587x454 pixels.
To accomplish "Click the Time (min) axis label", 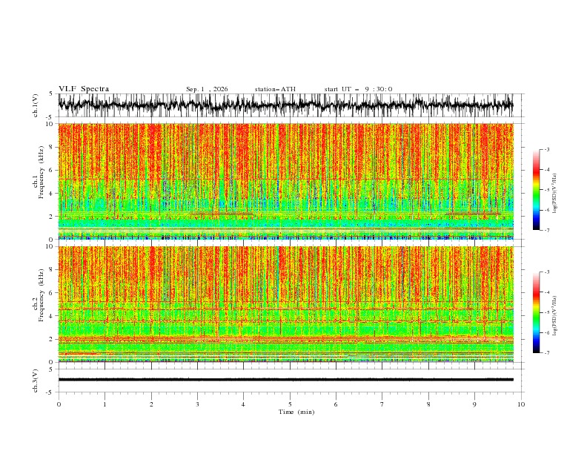I will point(296,412).
